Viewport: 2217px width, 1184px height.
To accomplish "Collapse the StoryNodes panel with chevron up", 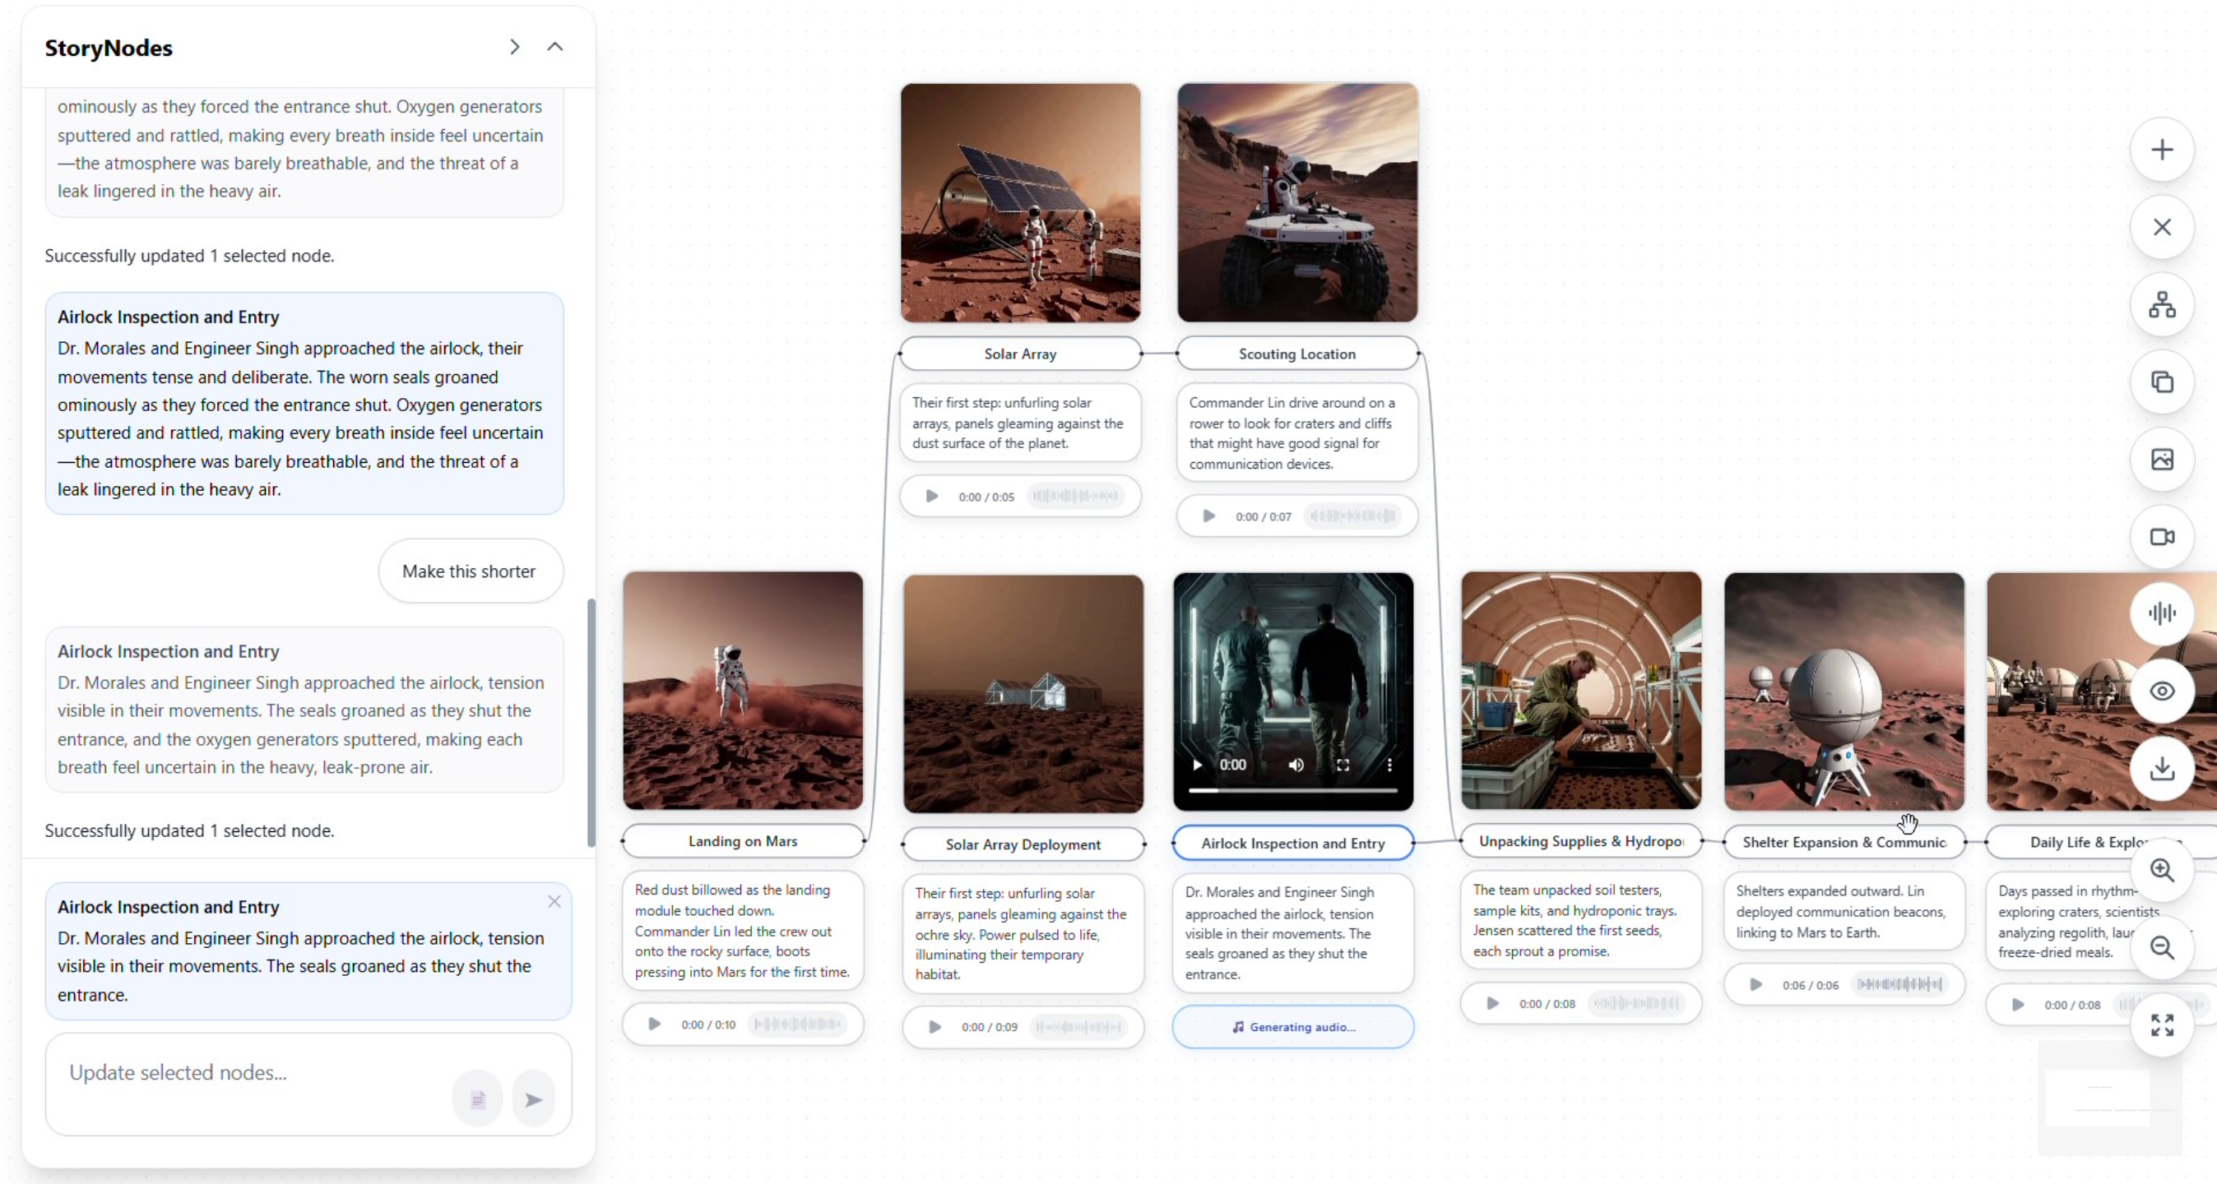I will coord(555,48).
